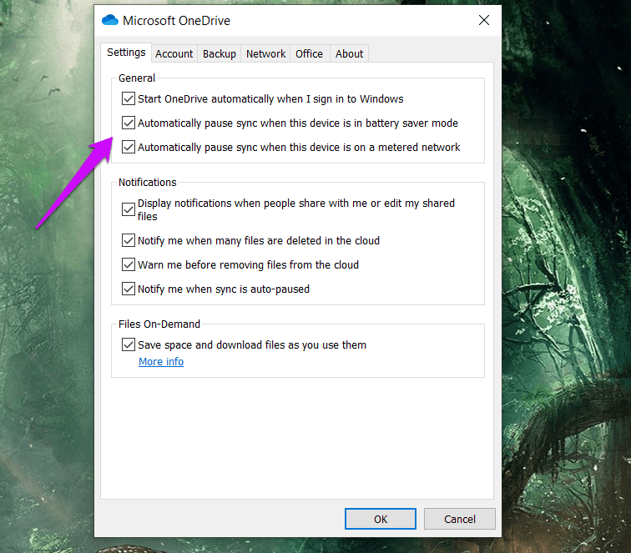The width and height of the screenshot is (631, 553).
Task: Toggle notifications when people share with me
Action: 129,209
